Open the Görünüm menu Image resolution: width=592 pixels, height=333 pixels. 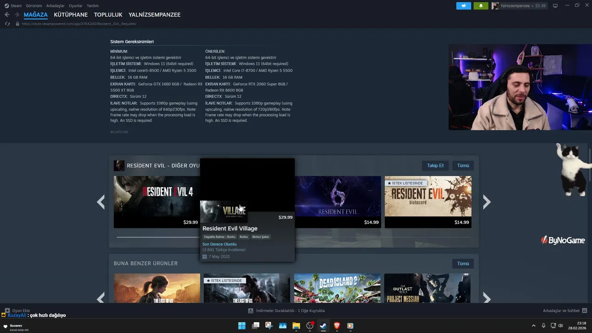click(x=34, y=6)
